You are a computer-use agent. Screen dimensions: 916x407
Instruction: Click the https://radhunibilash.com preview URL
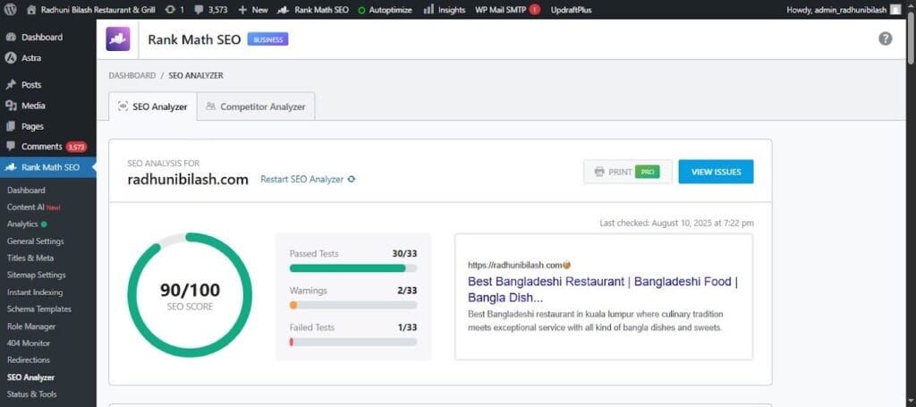click(x=514, y=265)
